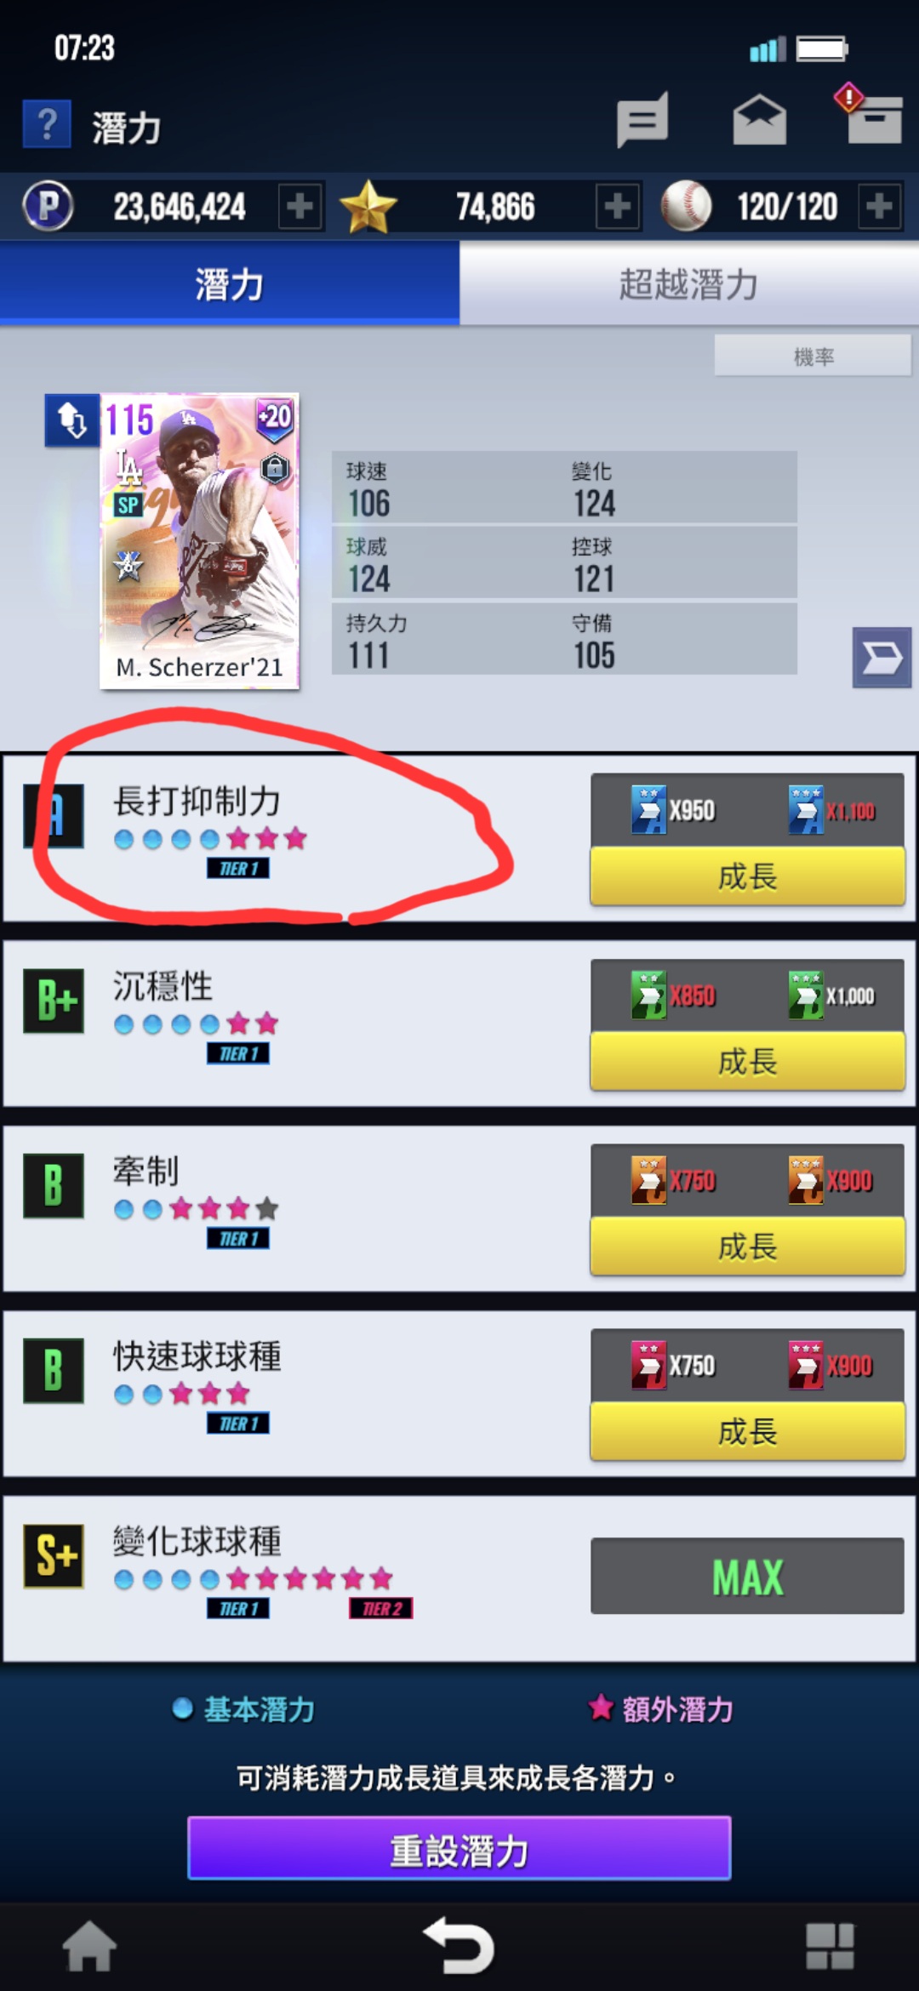Switch to 超越潛力 tab
Screen dimensions: 919x1991
[x=689, y=283]
